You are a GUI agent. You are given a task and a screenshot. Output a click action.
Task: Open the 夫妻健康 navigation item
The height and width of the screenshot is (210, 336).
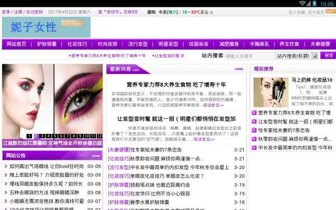(320, 44)
